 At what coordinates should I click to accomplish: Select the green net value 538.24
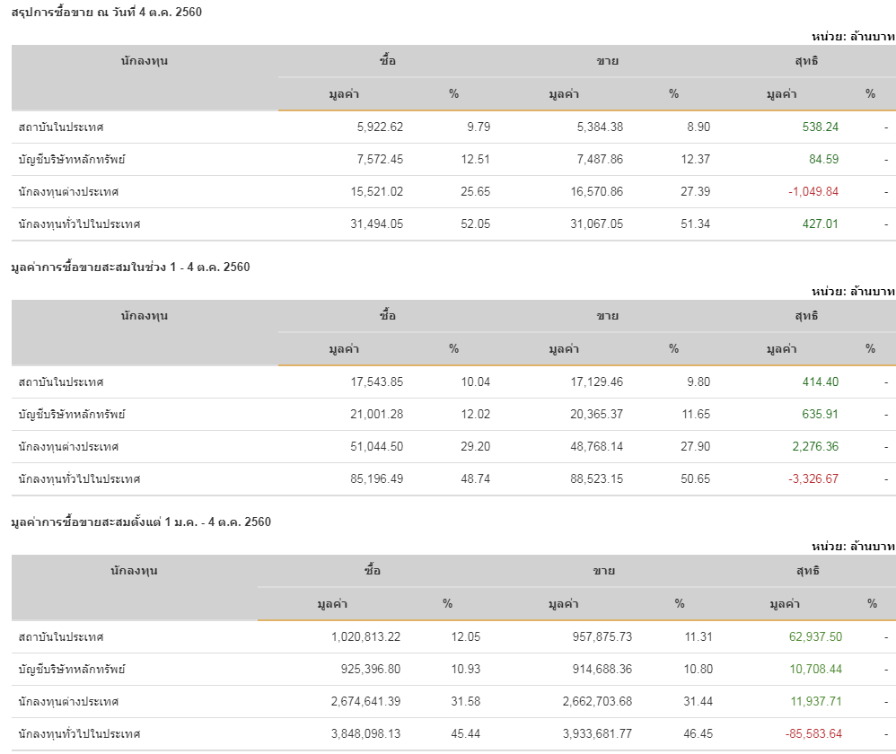(820, 127)
